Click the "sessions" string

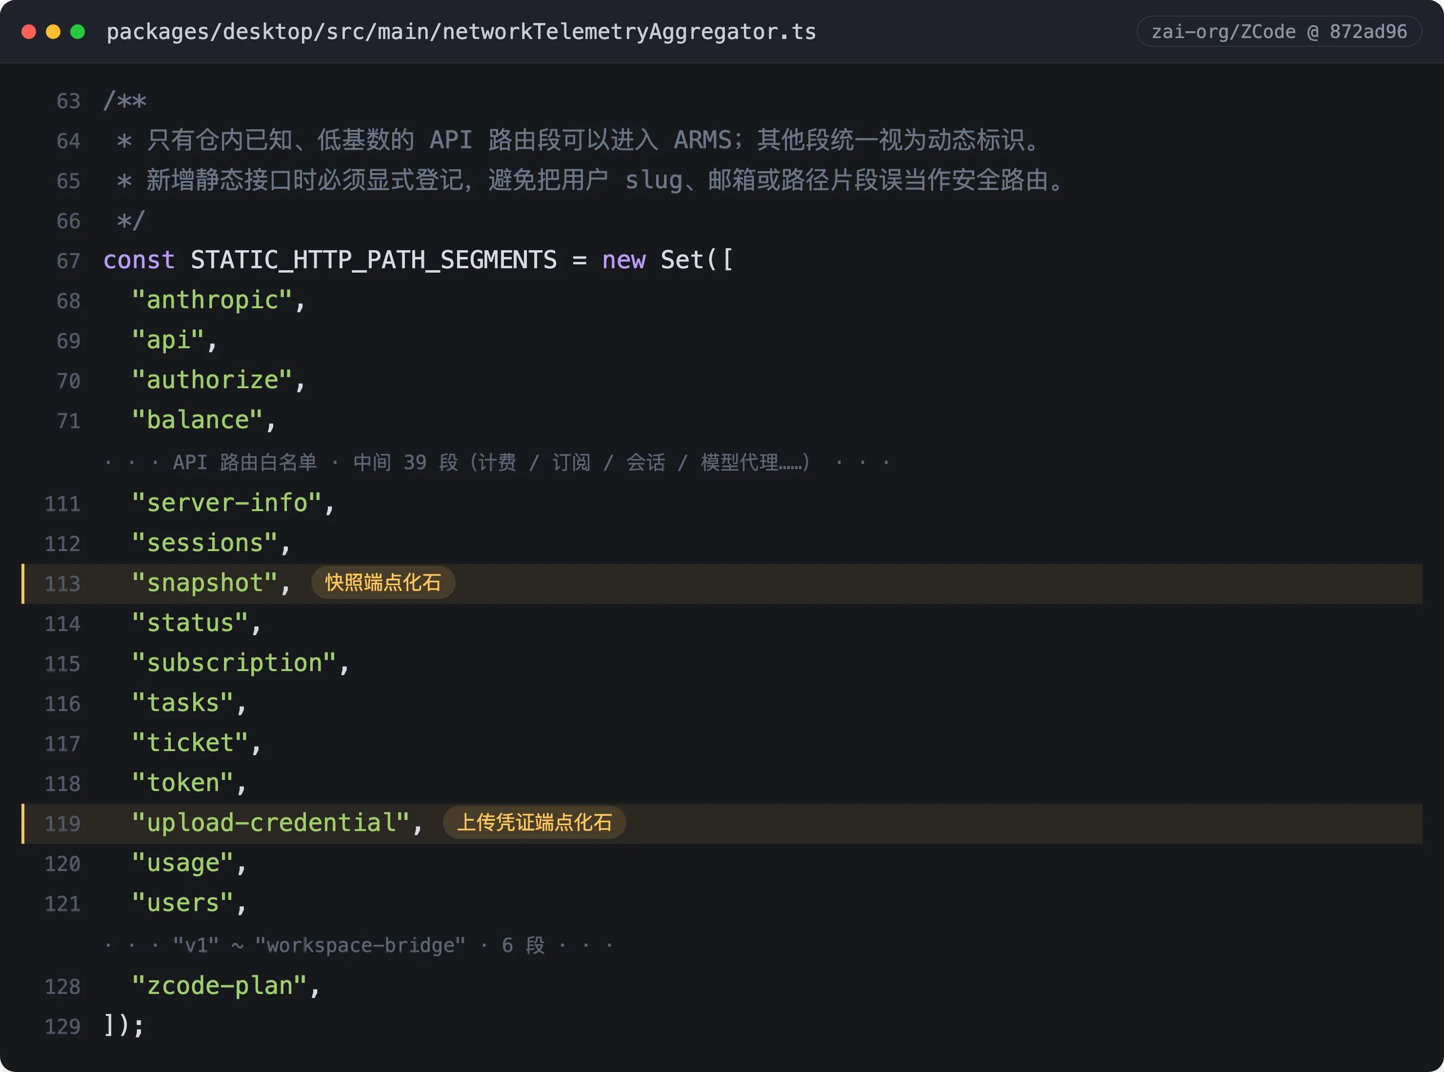point(204,543)
